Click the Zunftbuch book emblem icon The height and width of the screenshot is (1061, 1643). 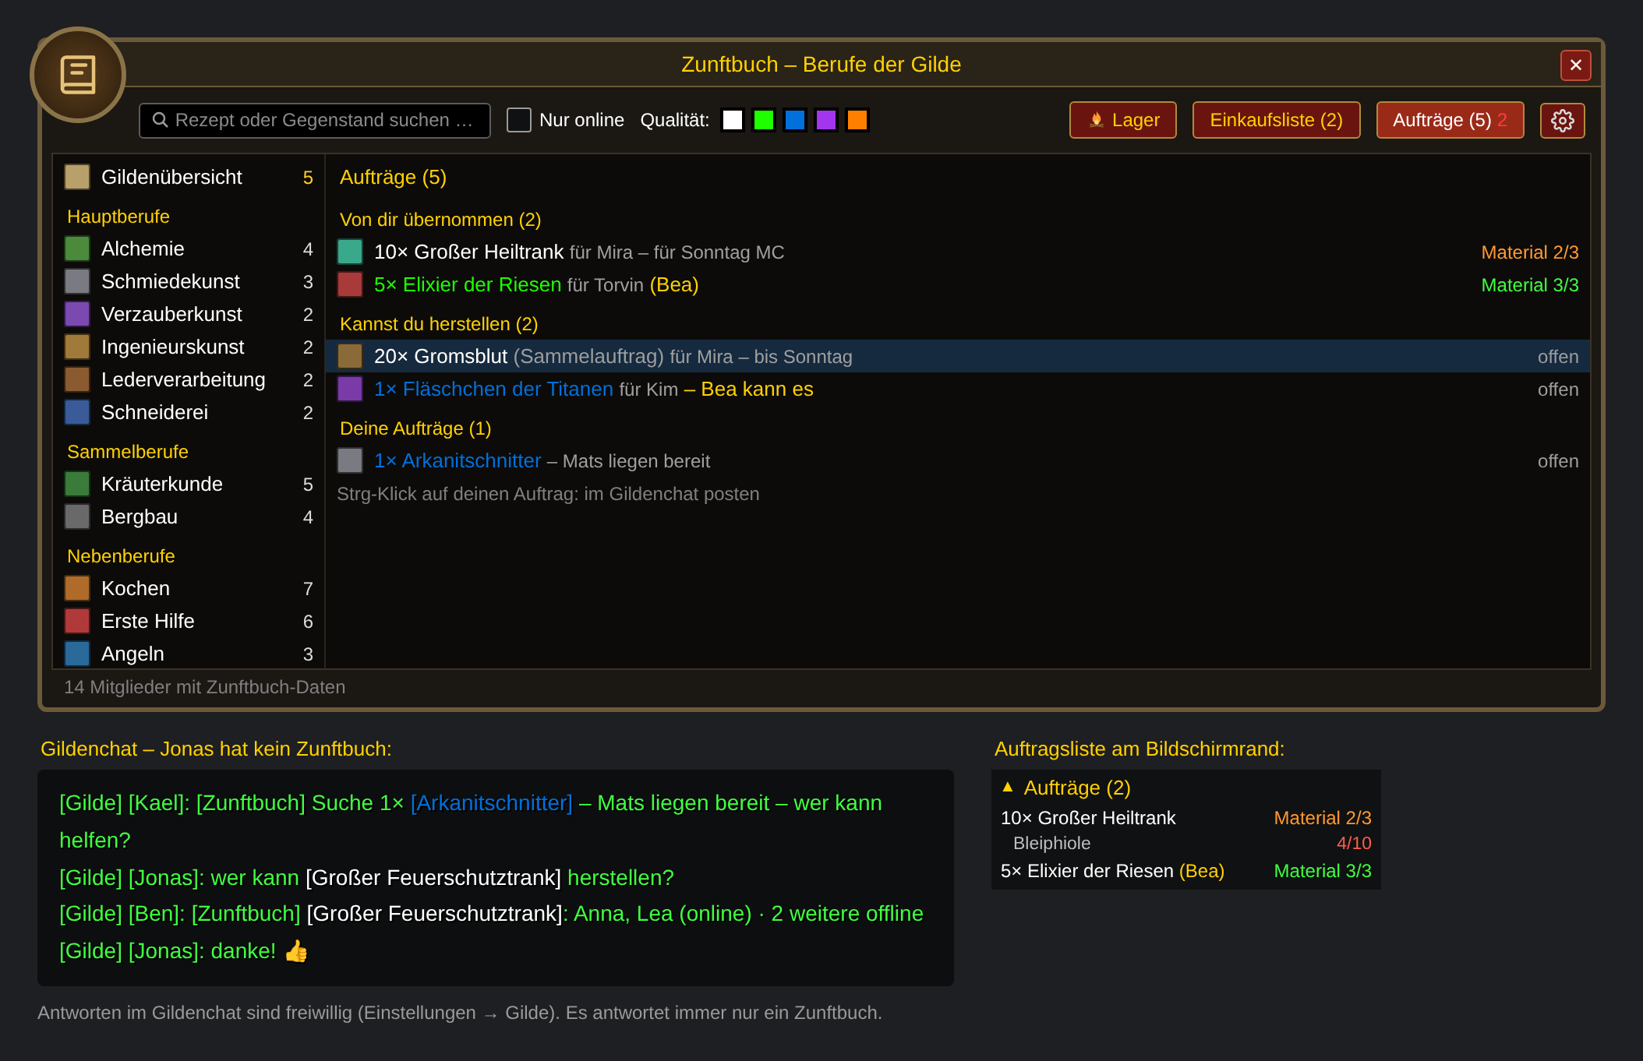78,75
